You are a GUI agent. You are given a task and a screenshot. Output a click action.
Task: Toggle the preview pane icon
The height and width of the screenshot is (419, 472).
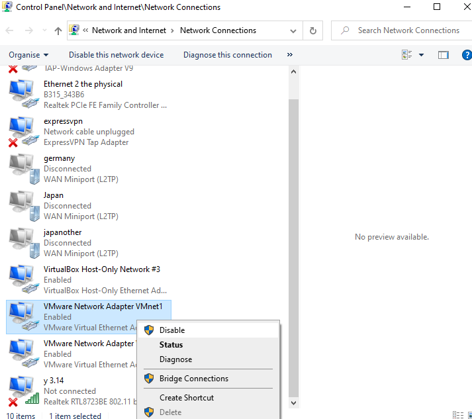443,55
